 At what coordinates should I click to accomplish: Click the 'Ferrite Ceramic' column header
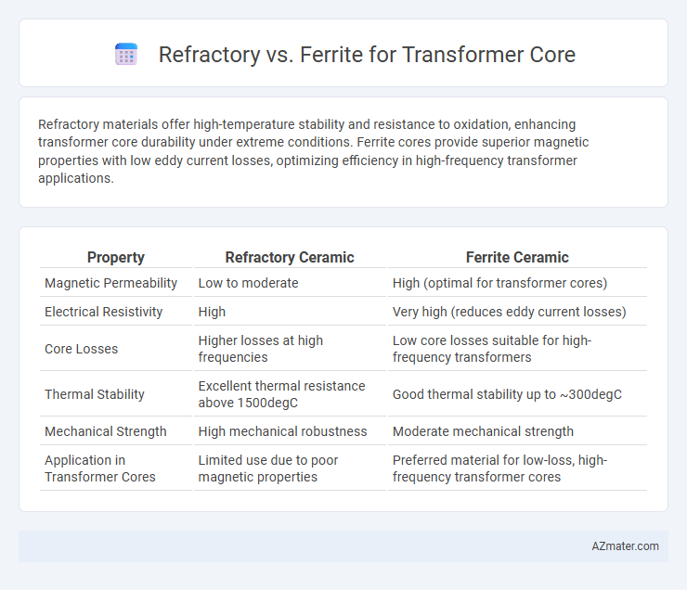tap(517, 257)
